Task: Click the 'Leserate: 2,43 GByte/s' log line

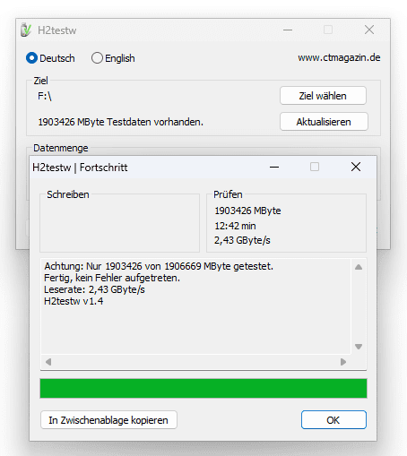Action: click(x=94, y=289)
